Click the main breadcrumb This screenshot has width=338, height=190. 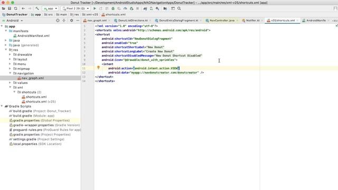[61, 14]
